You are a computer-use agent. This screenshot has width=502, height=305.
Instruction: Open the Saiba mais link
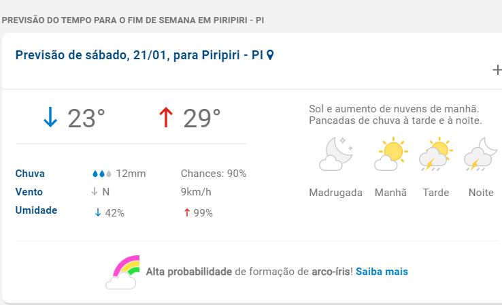(382, 271)
